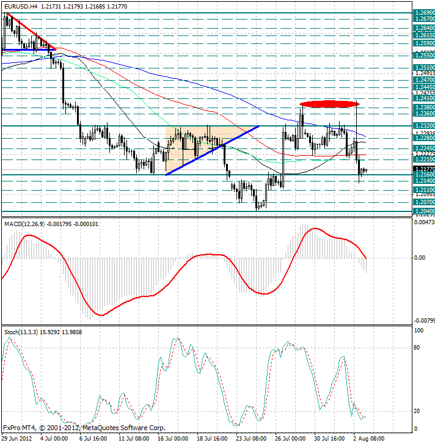Click the 1.2280 price level label
This screenshot has width=435, height=443.
[424, 138]
